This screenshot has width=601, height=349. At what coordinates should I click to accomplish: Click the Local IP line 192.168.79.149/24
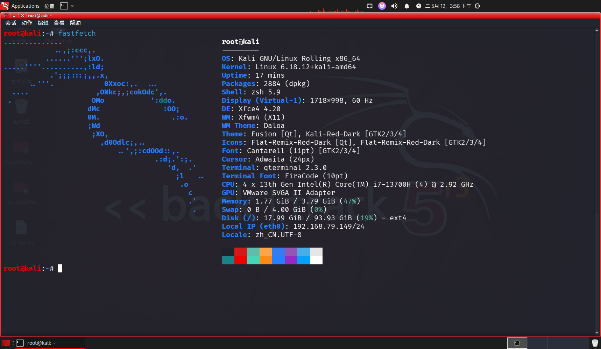pyautogui.click(x=293, y=226)
